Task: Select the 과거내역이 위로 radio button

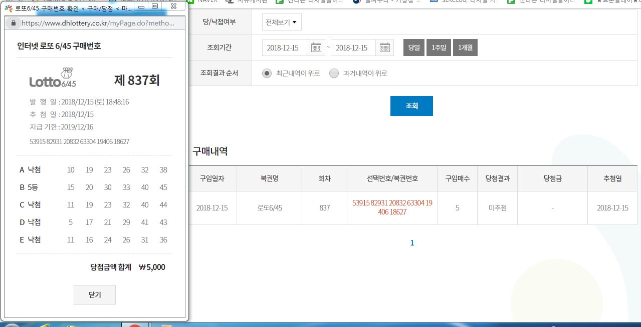Action: click(x=334, y=73)
